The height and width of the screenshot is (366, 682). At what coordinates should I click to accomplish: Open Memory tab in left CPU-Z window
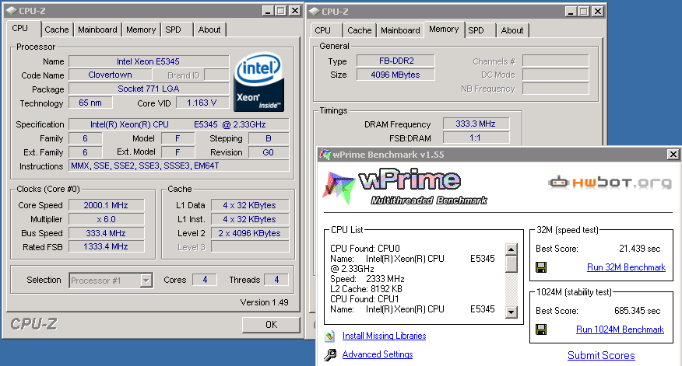click(x=141, y=30)
